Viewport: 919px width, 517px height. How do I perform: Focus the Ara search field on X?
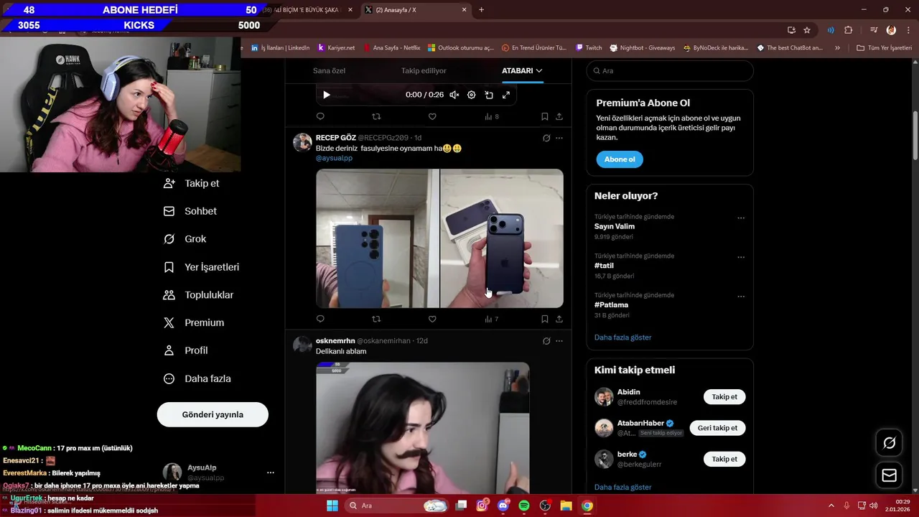coord(670,70)
